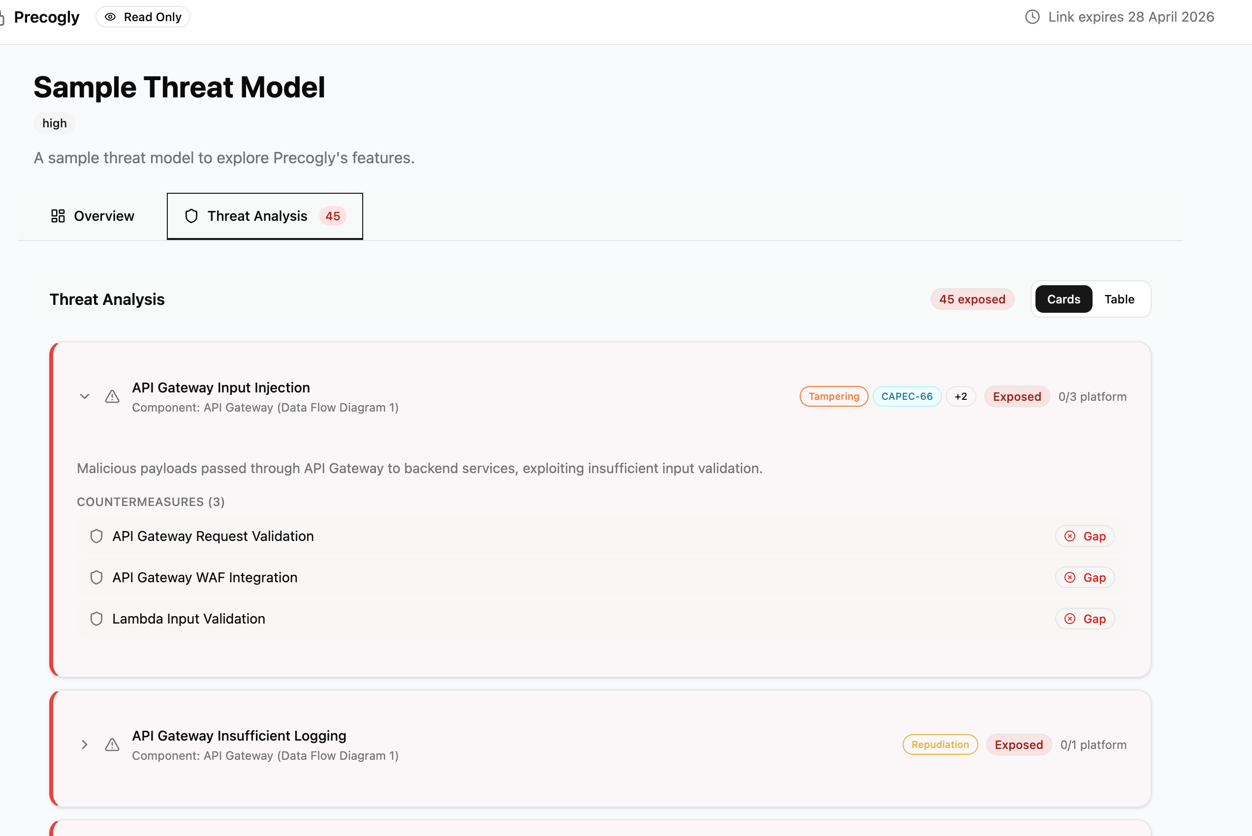1252x836 pixels.
Task: Click the malicious payloads description text
Action: [x=419, y=468]
